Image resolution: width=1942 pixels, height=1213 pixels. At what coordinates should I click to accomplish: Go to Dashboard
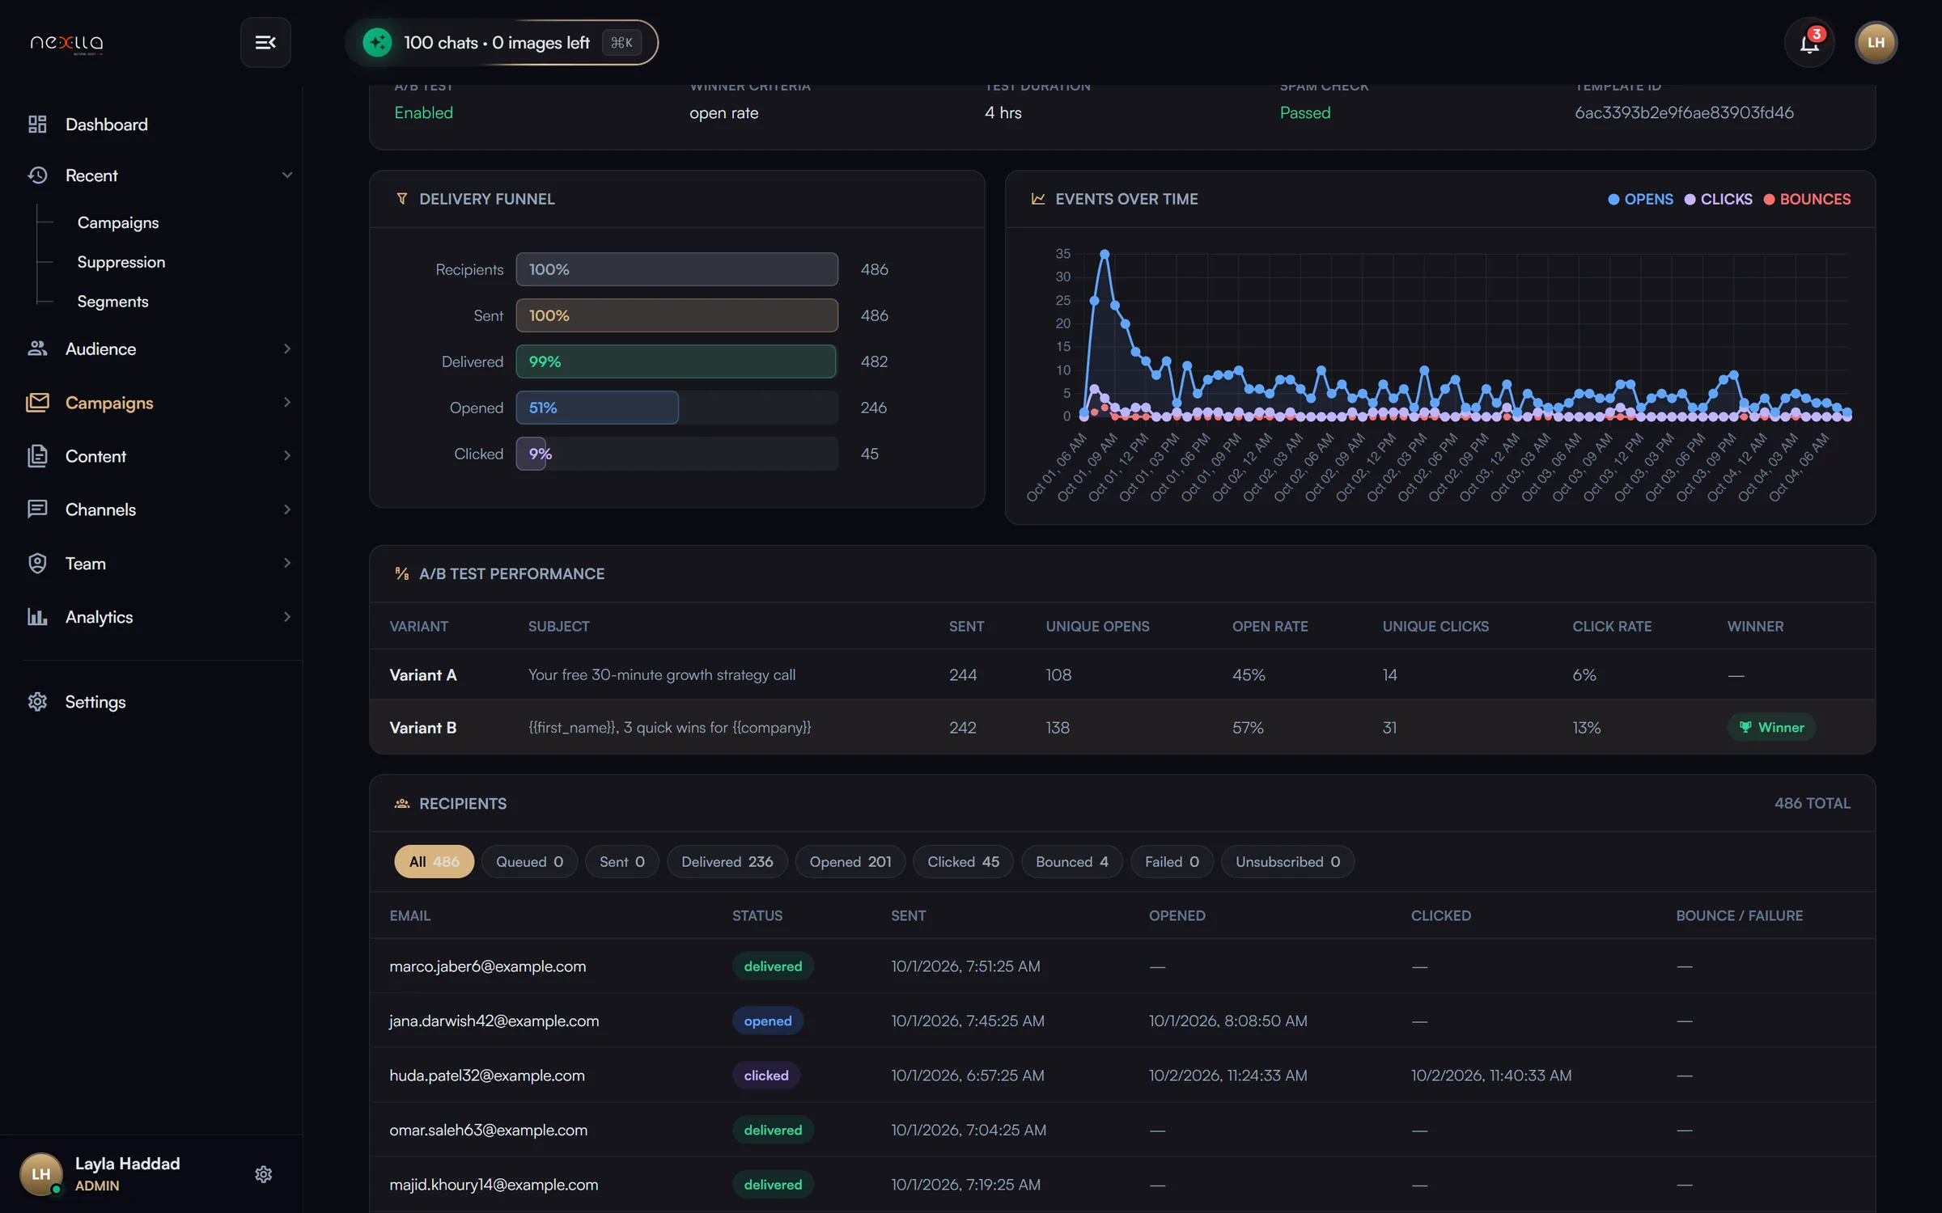[x=107, y=124]
